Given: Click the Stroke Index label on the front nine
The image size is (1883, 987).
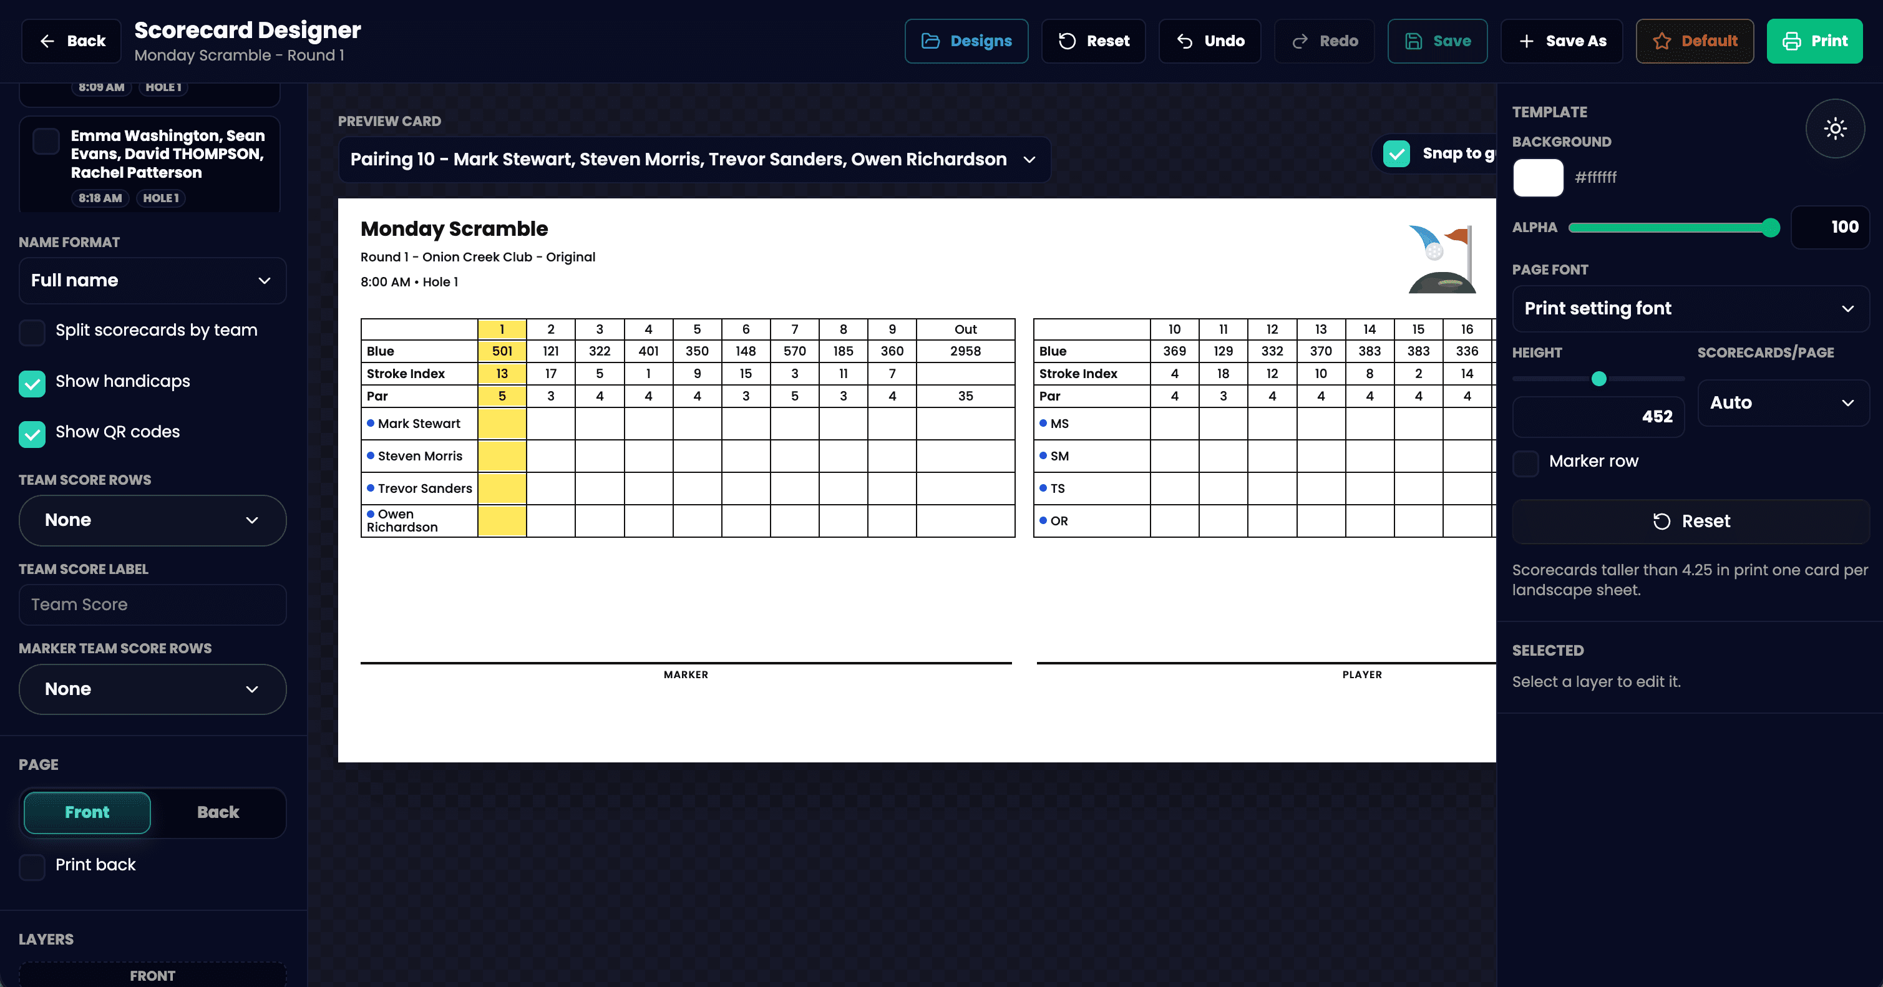Looking at the screenshot, I should pyautogui.click(x=406, y=374).
